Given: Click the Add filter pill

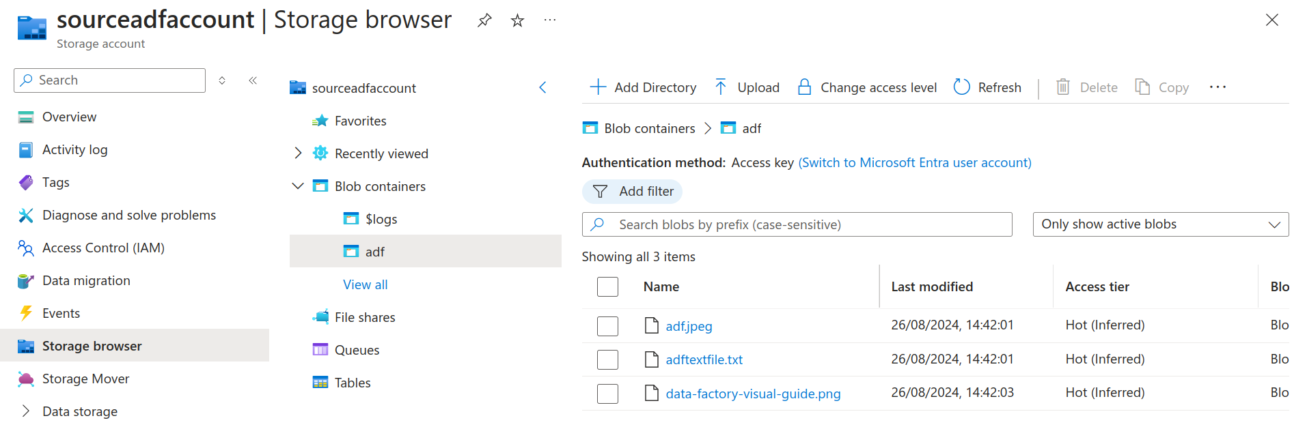Looking at the screenshot, I should (632, 192).
